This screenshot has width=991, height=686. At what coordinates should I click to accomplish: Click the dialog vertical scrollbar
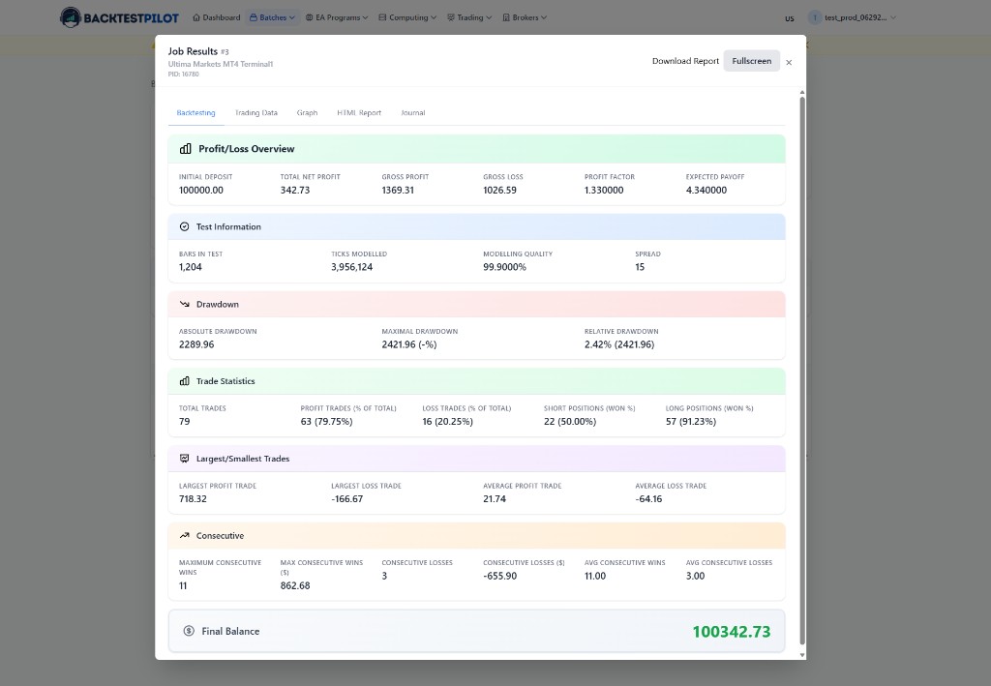click(802, 371)
